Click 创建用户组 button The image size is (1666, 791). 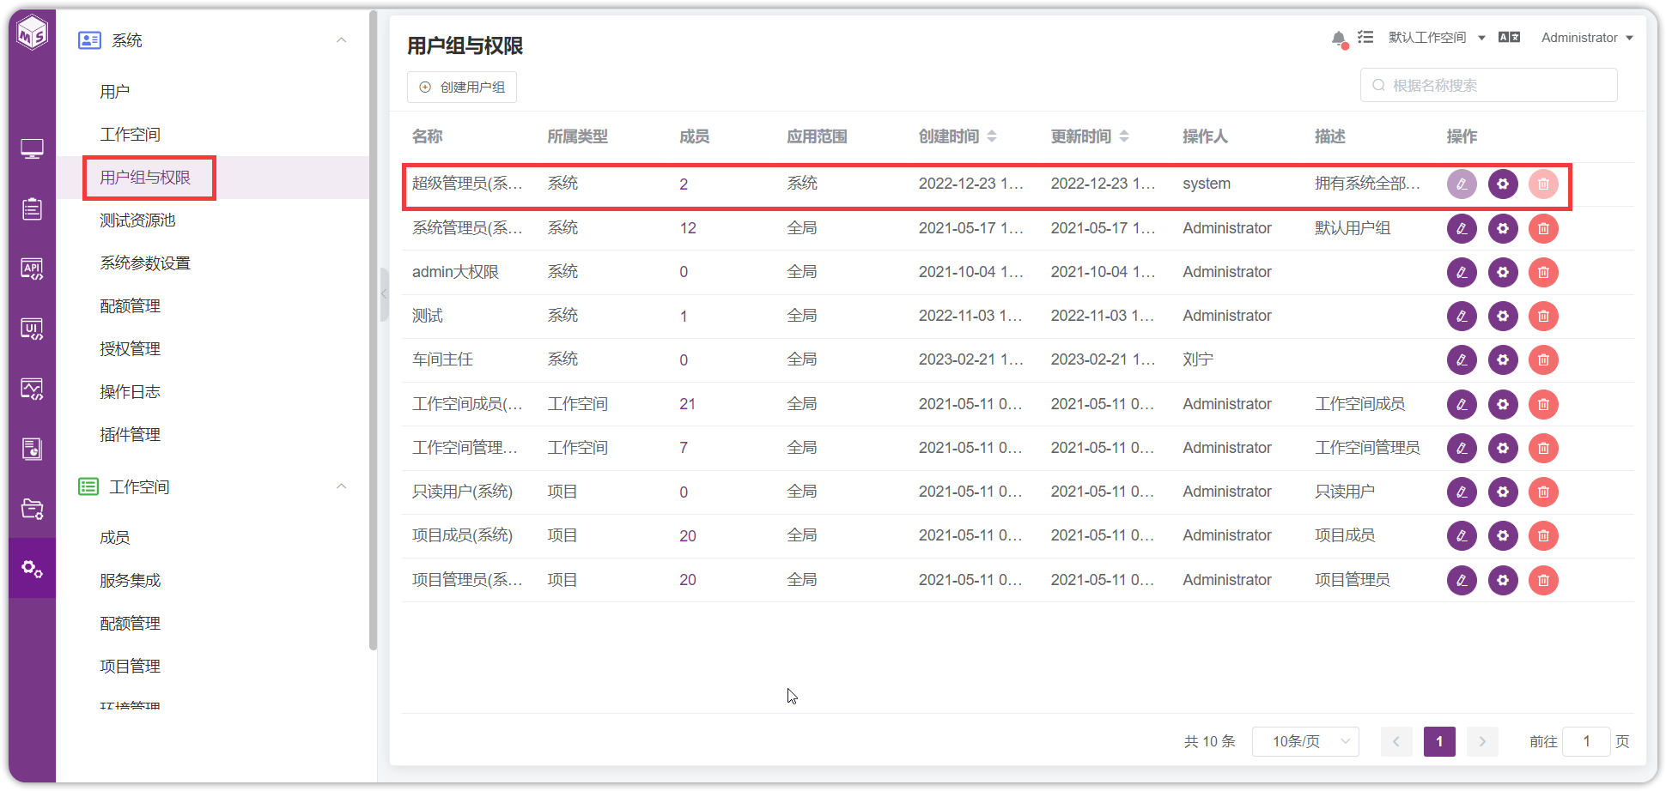pos(462,88)
